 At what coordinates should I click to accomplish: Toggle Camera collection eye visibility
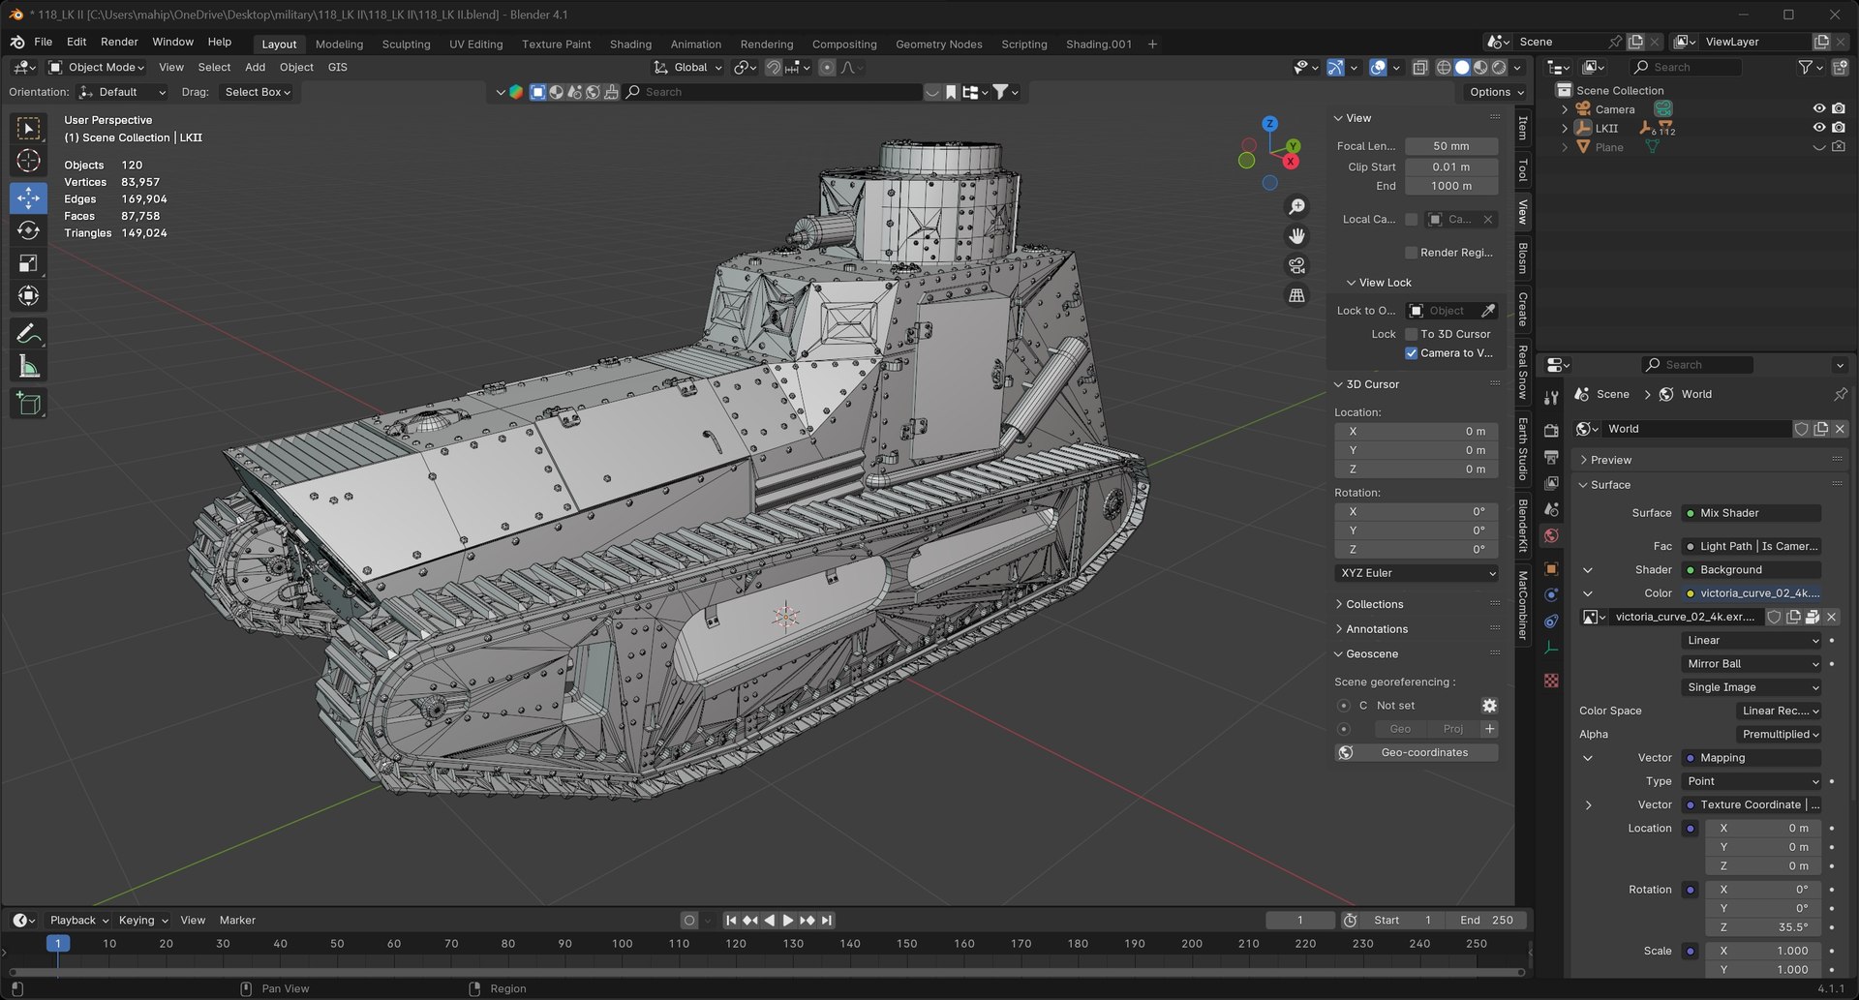pyautogui.click(x=1818, y=109)
